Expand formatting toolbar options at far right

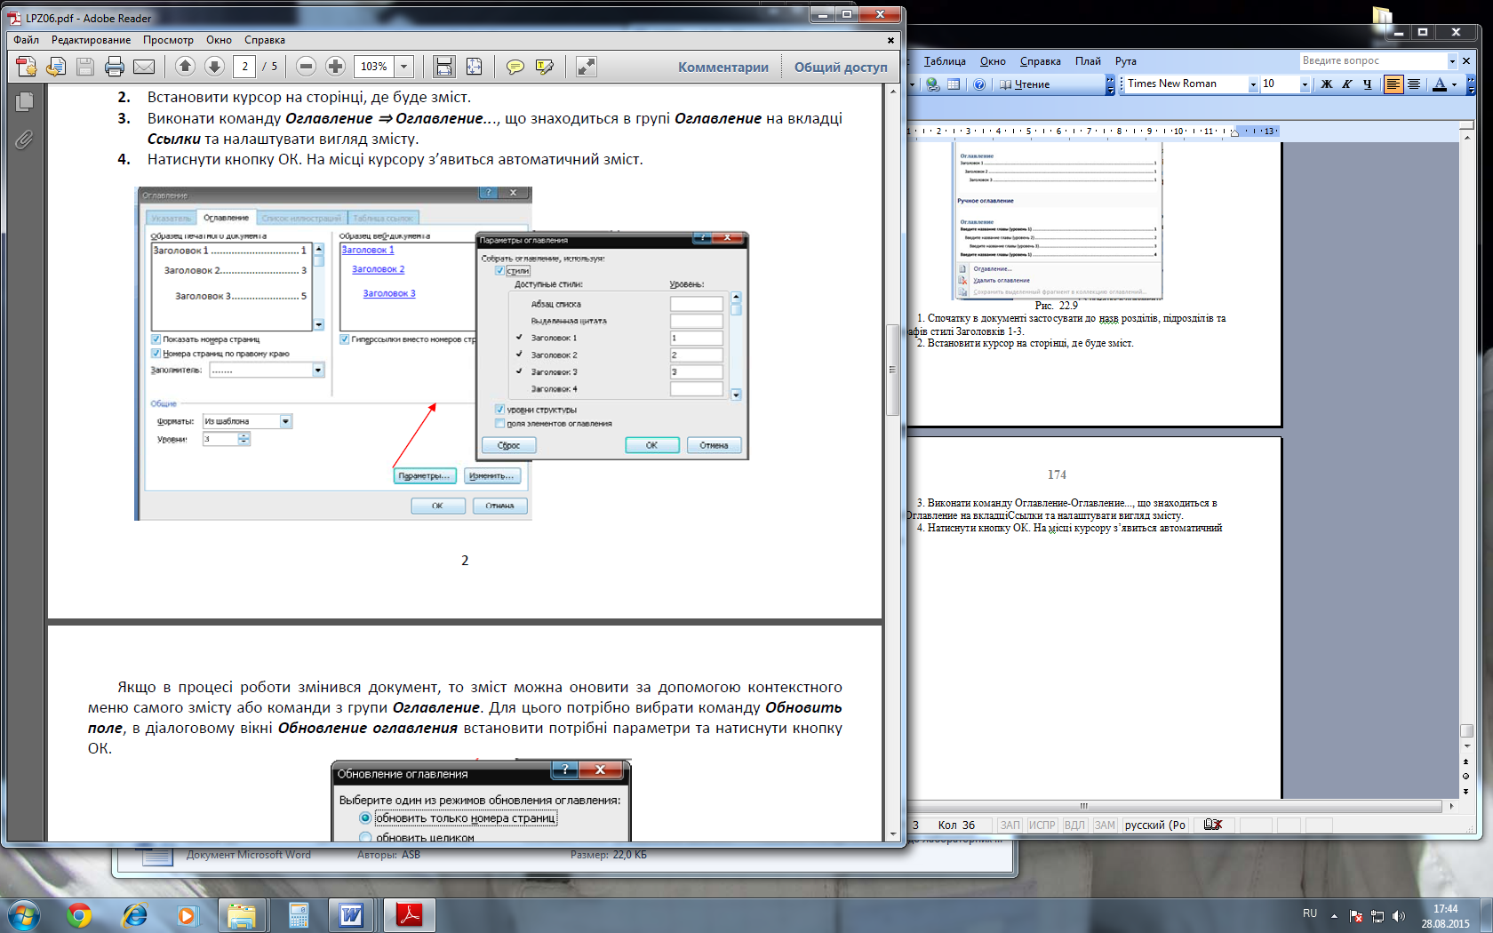[x=1471, y=84]
